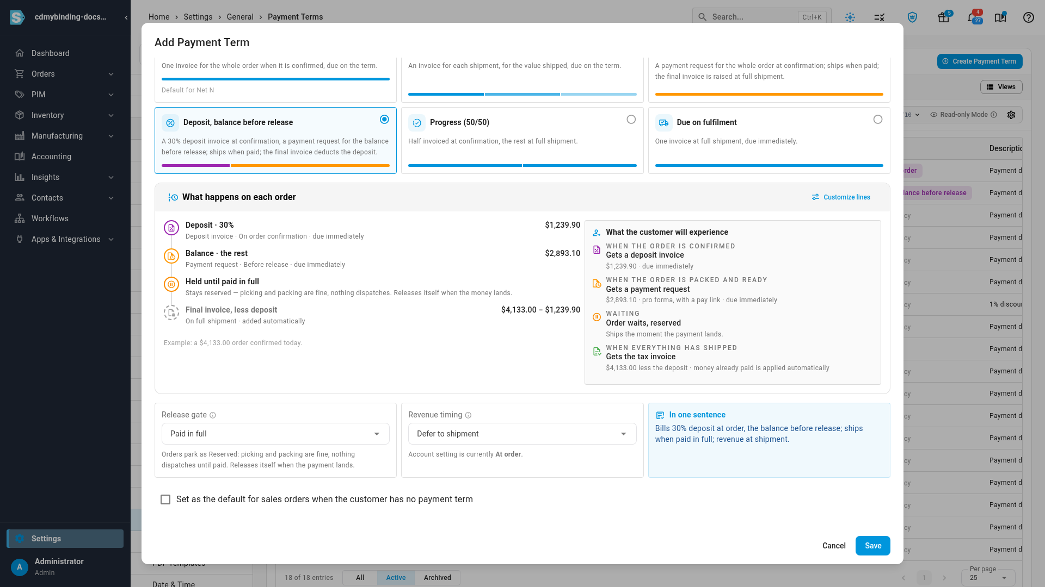Open the Release gate dropdown

point(275,434)
